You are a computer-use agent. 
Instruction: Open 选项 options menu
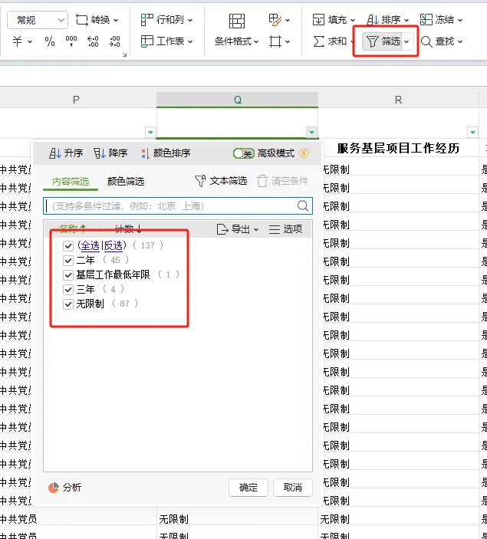(286, 229)
